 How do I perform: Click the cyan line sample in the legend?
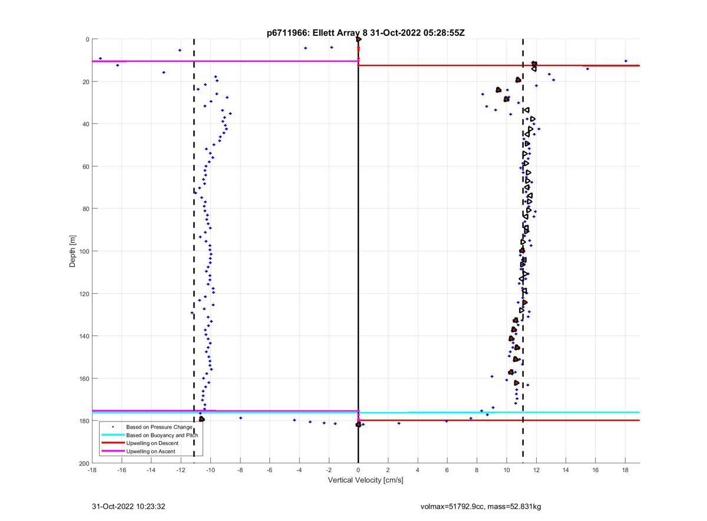tap(113, 435)
